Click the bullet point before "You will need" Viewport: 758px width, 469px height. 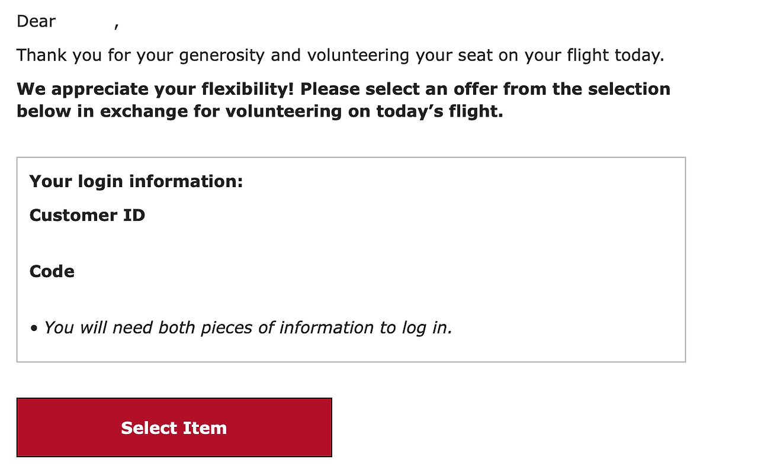tap(34, 328)
